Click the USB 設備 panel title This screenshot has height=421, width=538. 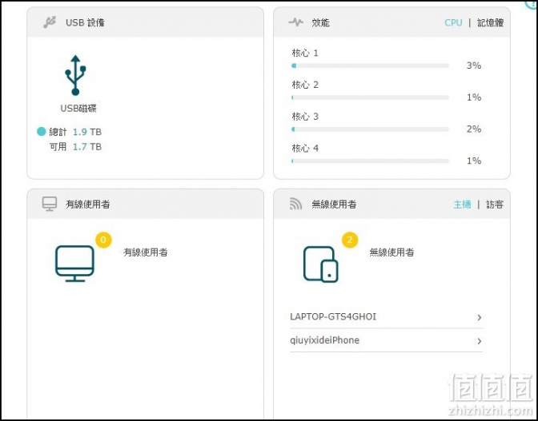tap(85, 22)
